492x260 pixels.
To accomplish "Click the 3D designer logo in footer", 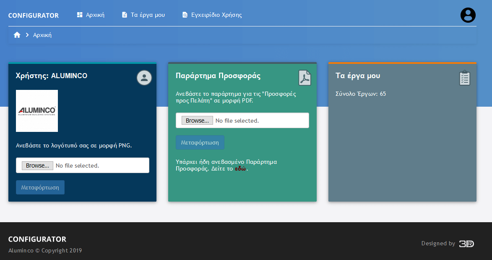I will [x=466, y=244].
